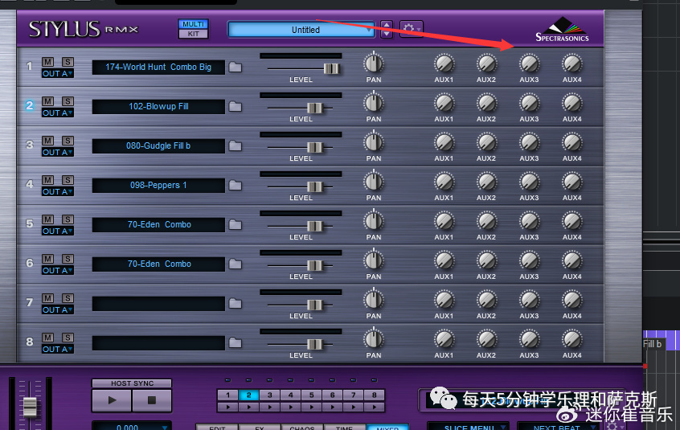Mute part 8 with its M button
The height and width of the screenshot is (430, 680).
(x=47, y=338)
